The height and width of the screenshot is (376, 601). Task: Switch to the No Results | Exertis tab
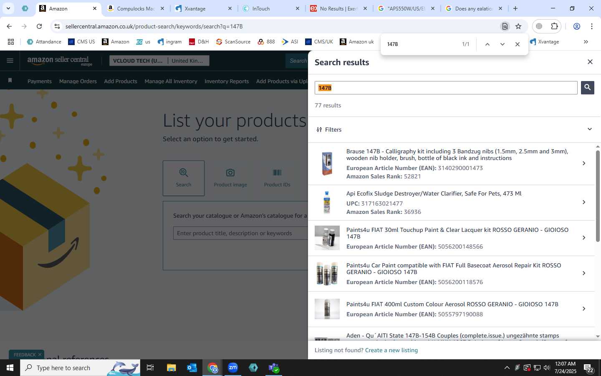point(338,8)
